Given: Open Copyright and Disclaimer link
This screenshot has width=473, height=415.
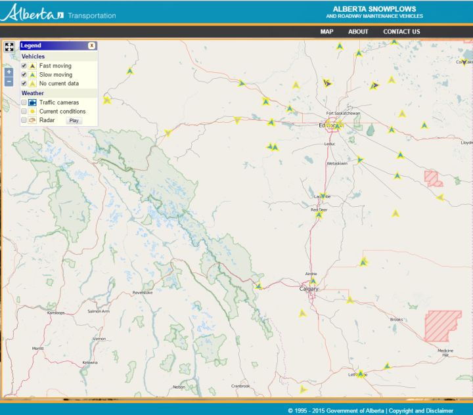Looking at the screenshot, I should (421, 411).
